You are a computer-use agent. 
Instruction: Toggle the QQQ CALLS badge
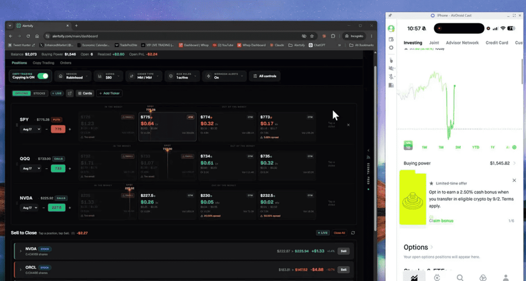59,159
